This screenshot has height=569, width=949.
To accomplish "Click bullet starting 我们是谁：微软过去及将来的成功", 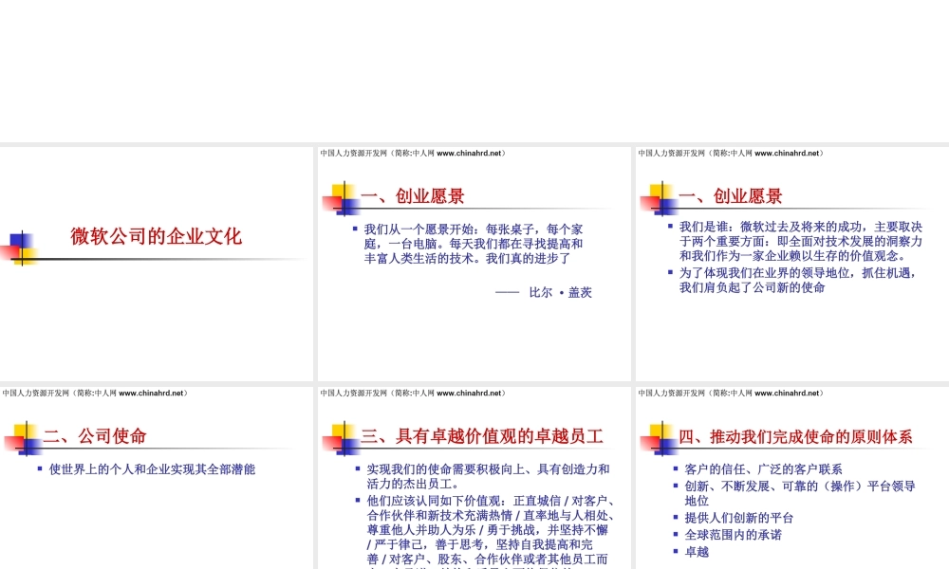I will pos(801,241).
